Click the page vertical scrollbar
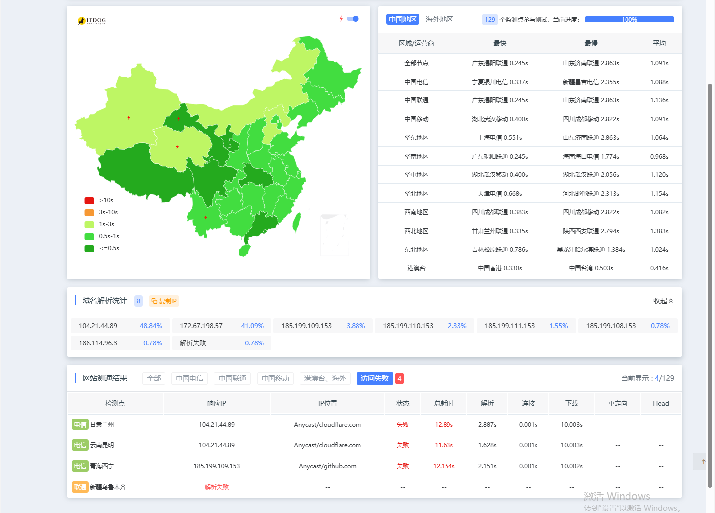Screen dimensions: 715x513 point(710,286)
